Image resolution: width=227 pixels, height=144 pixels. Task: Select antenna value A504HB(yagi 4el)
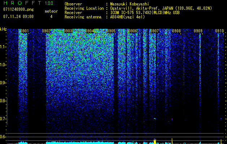pyautogui.click(x=127, y=17)
